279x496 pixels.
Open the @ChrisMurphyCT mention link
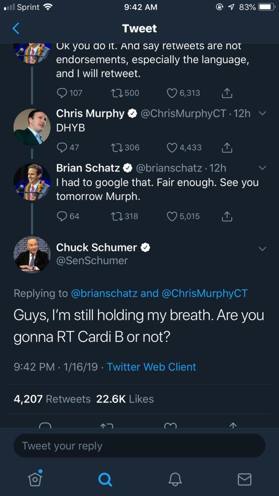pos(205,293)
